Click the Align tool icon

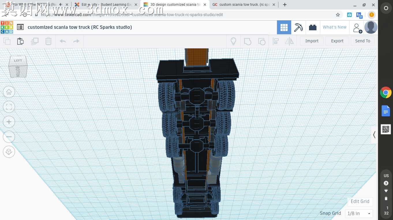point(276,41)
